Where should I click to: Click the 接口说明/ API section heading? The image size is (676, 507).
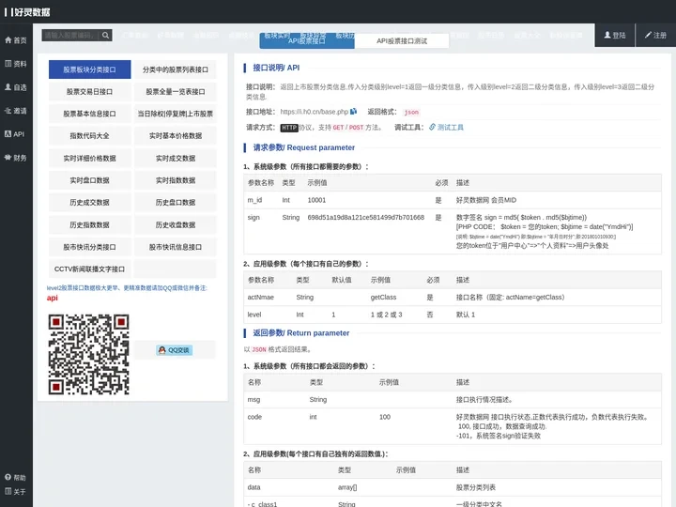(276, 68)
